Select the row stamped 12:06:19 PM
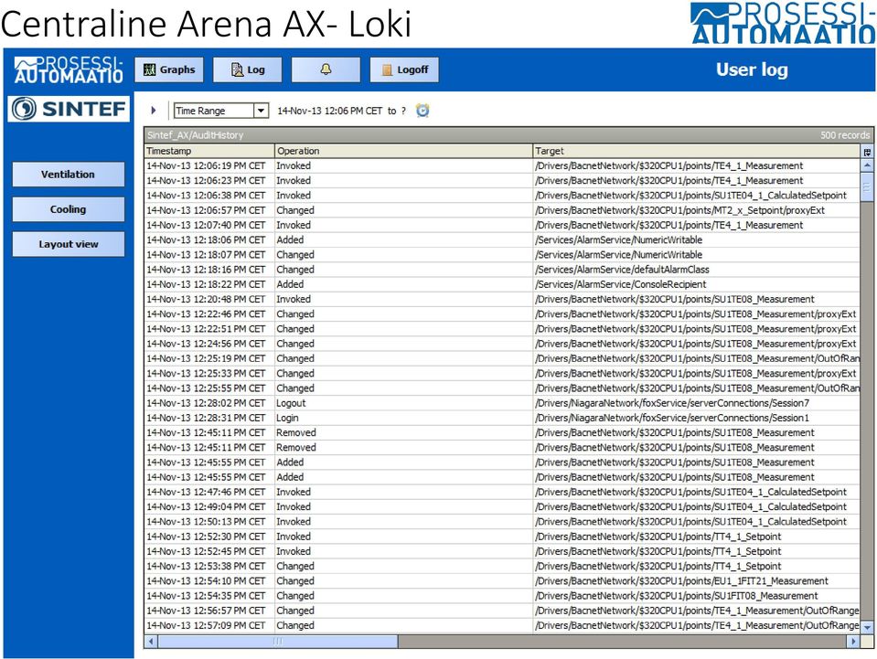 tap(502, 166)
